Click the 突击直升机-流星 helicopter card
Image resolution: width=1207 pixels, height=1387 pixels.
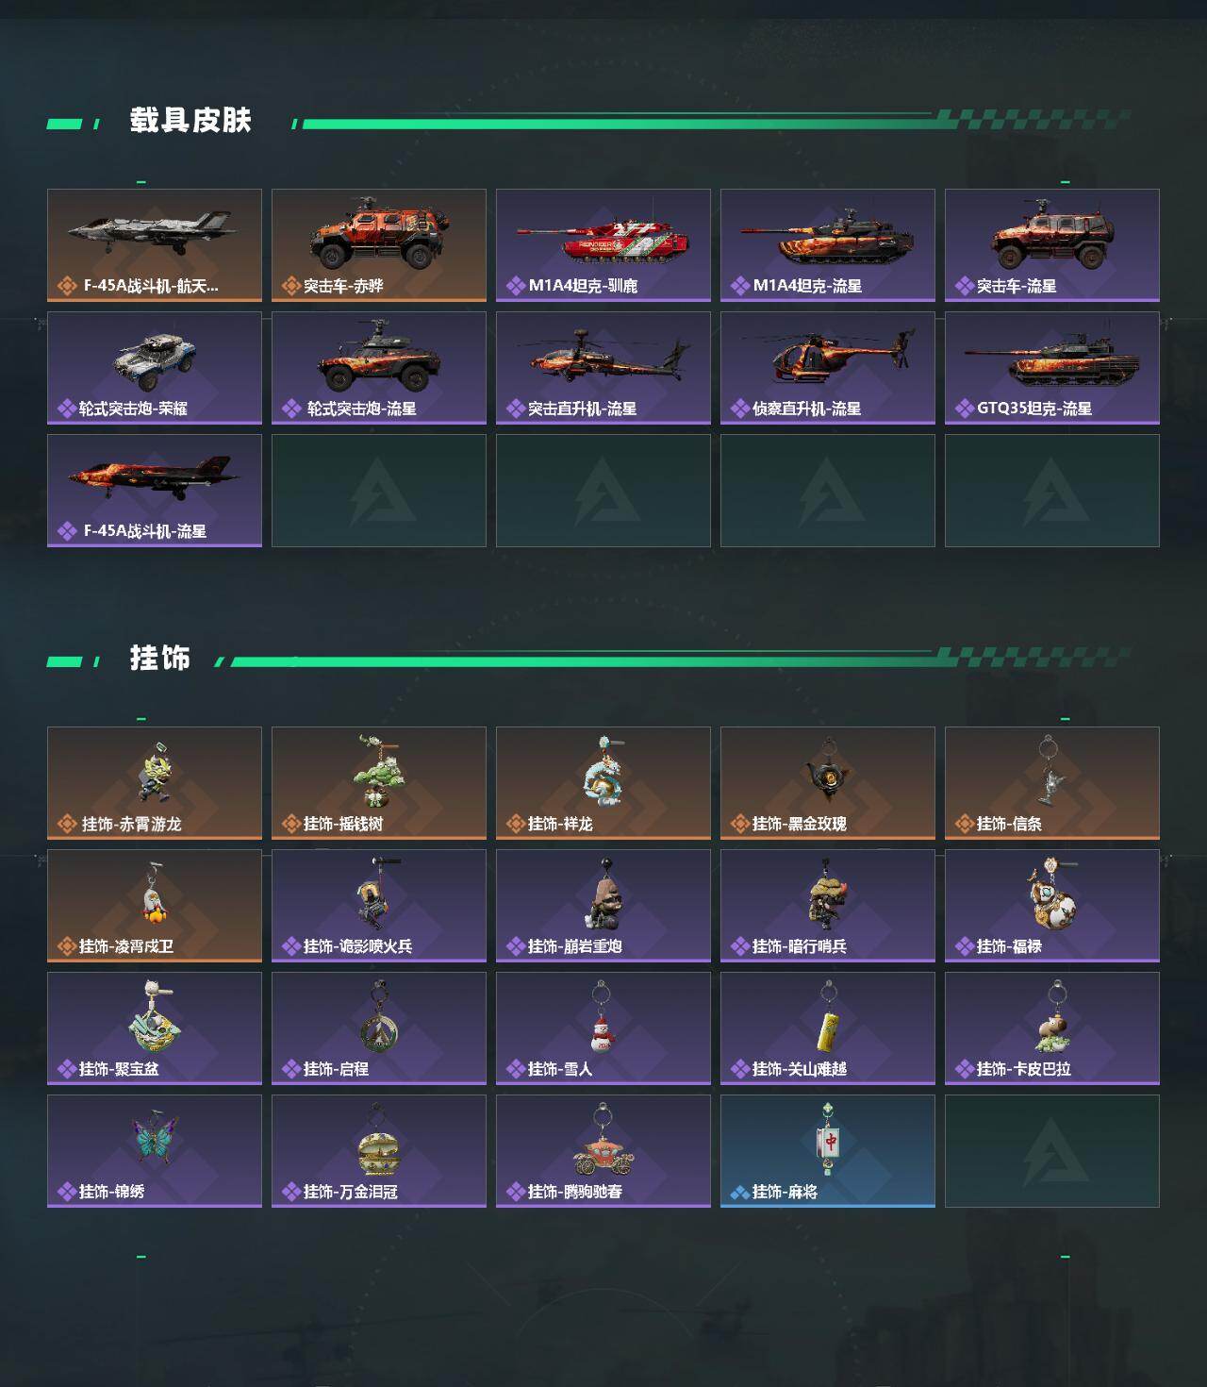(603, 368)
